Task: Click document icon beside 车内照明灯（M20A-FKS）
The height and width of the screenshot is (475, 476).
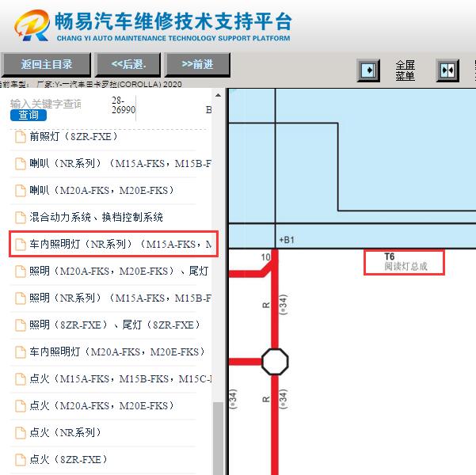Action: click(x=21, y=352)
